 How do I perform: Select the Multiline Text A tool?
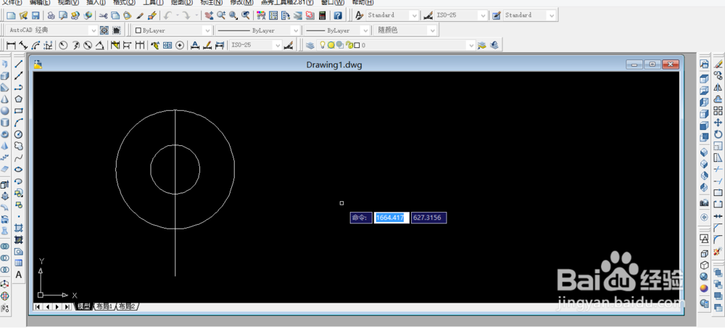[19, 274]
